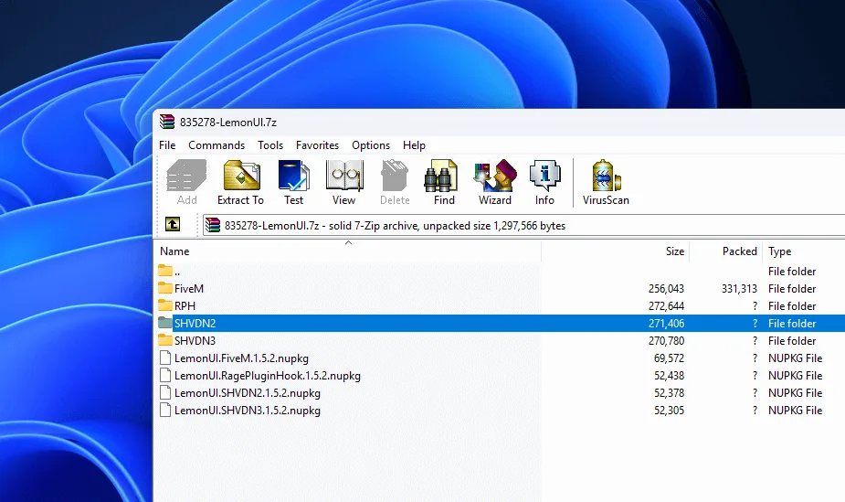The width and height of the screenshot is (845, 502).
Task: Select LemonUI.SHVDN3.1.5.2.nupkg file name
Action: click(x=248, y=411)
